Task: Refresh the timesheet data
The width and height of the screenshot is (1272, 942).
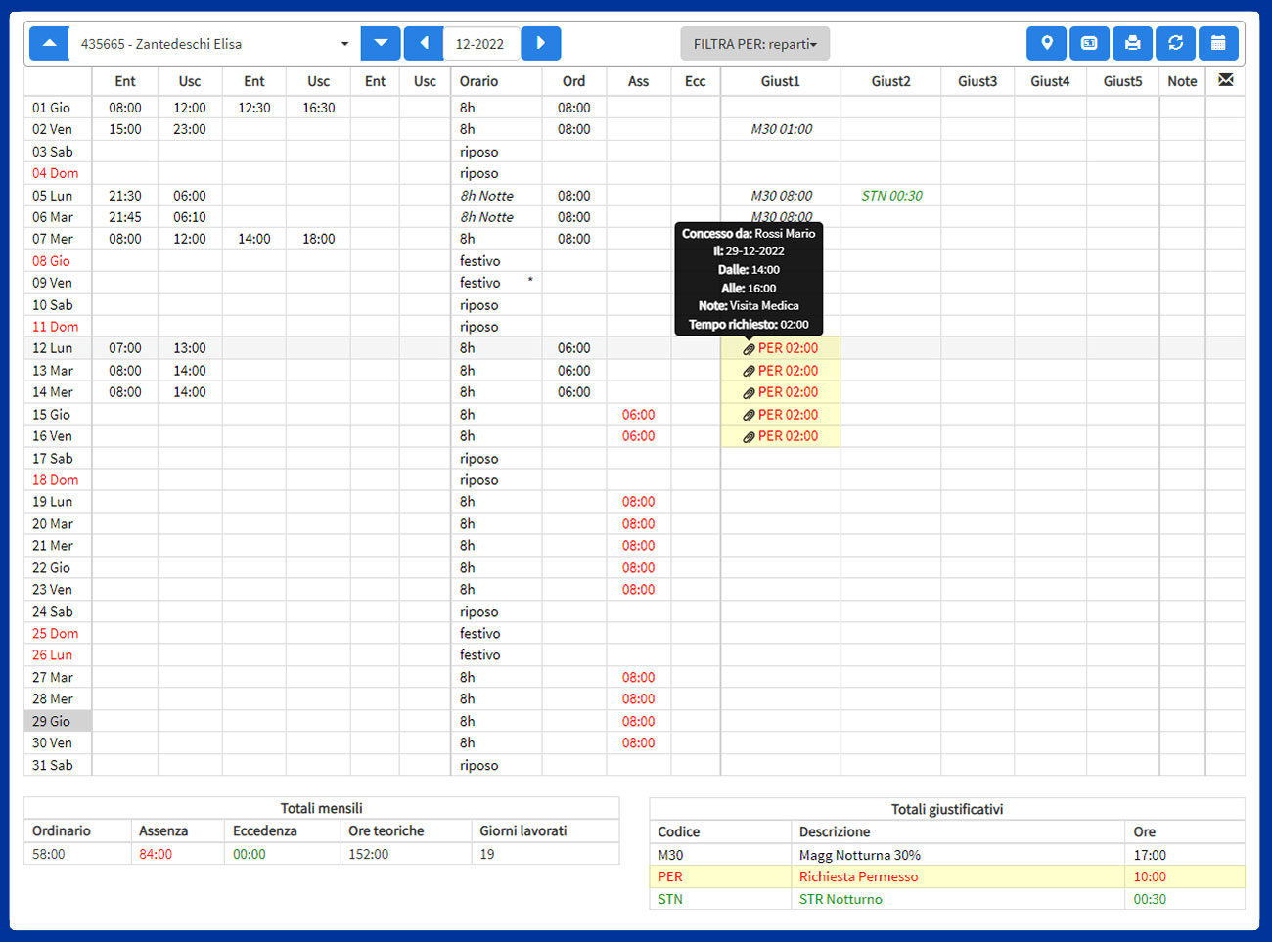Action: tap(1175, 43)
